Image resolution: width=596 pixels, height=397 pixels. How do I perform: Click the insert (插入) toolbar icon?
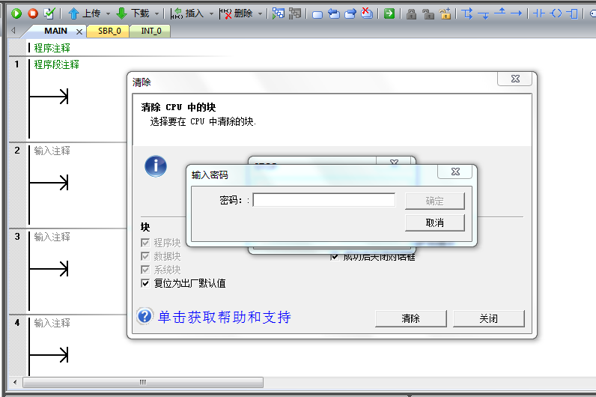pos(177,13)
